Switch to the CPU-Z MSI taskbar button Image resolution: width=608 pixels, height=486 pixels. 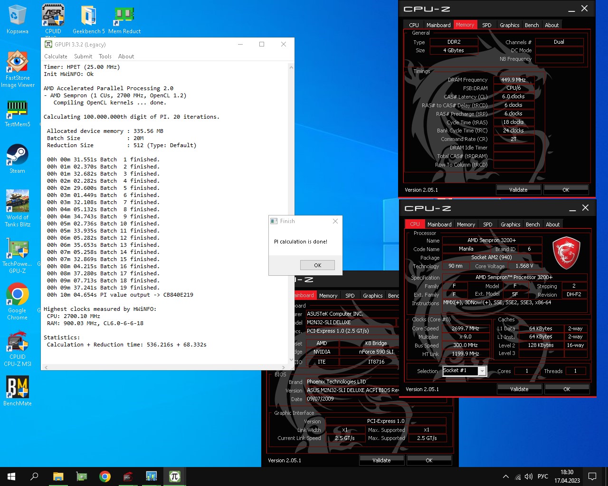click(128, 477)
